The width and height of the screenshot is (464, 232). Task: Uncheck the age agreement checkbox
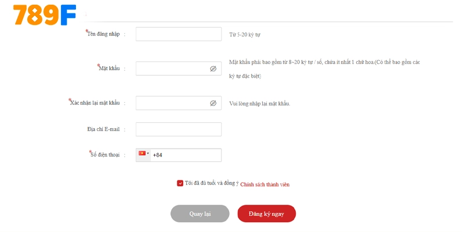tap(180, 183)
